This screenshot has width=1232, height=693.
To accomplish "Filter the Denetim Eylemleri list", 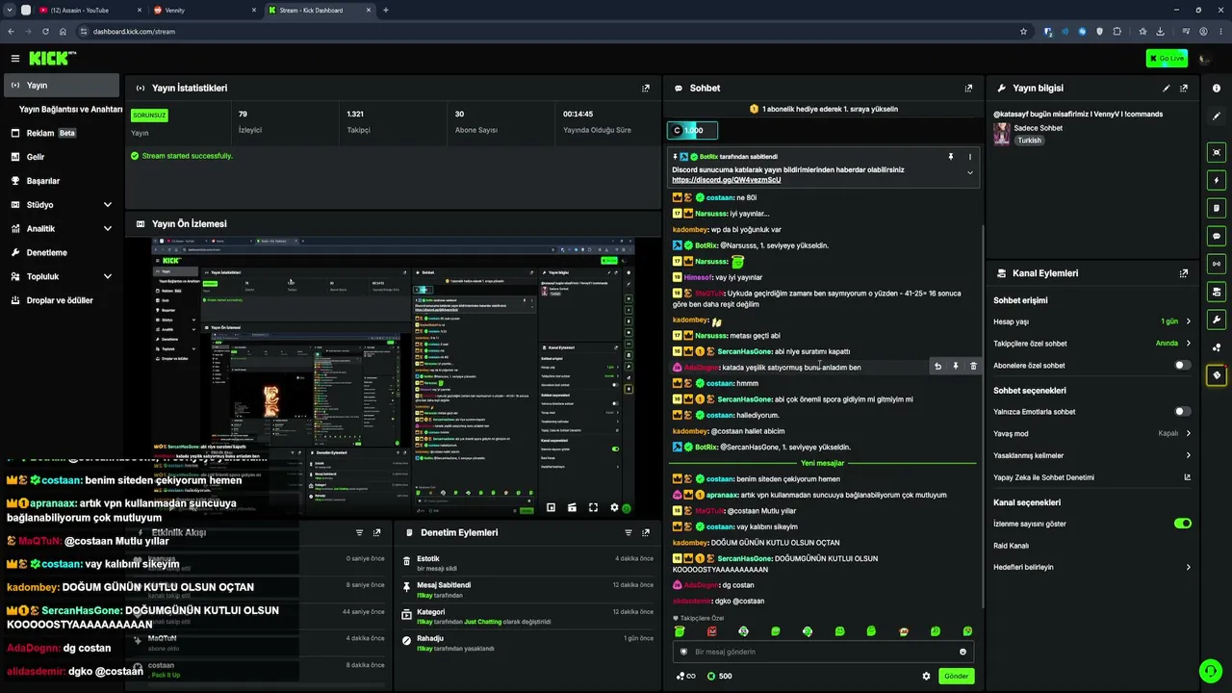I will [x=629, y=532].
